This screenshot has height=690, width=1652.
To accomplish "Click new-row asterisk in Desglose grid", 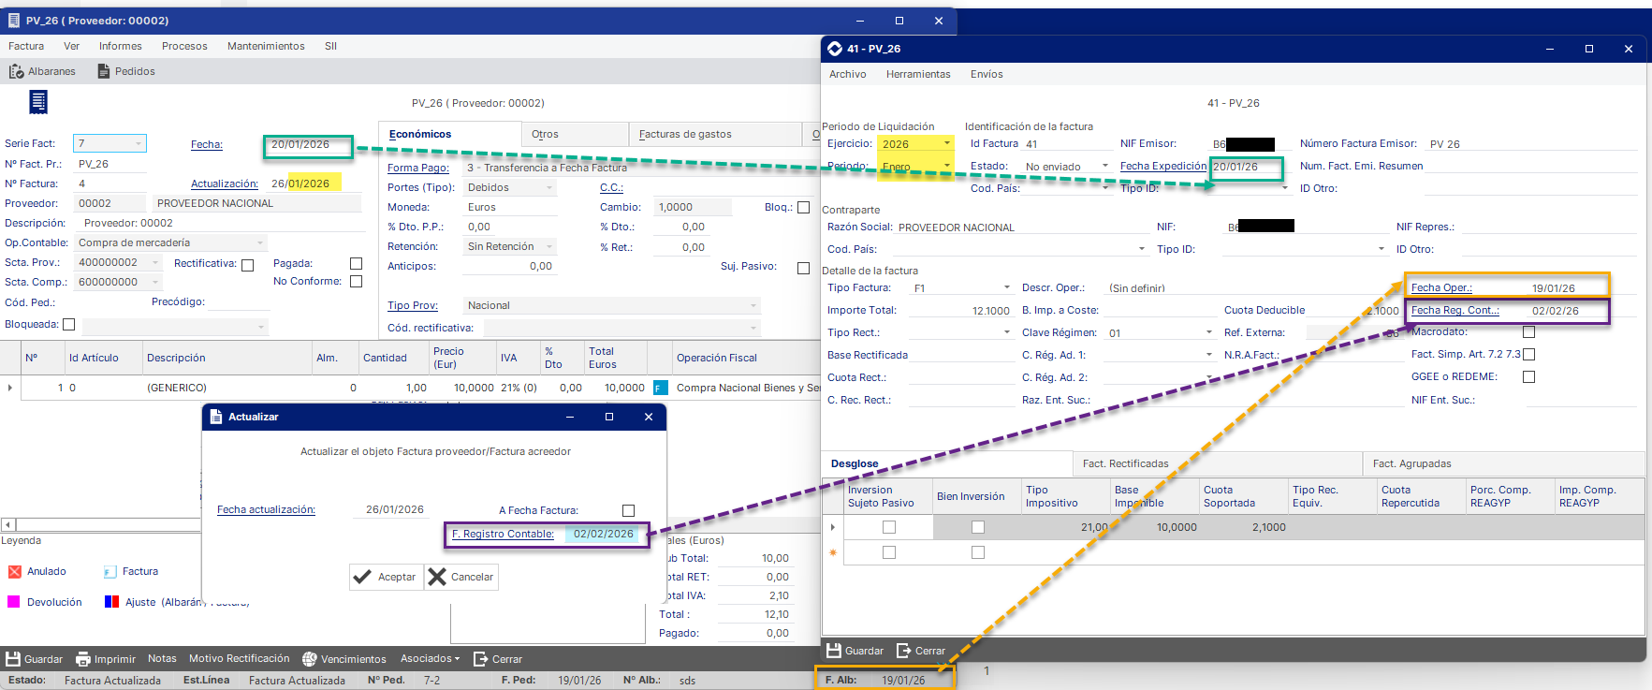I will click(x=832, y=553).
